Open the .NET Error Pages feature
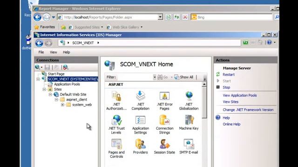This screenshot has width=298, height=167. click(x=164, y=101)
